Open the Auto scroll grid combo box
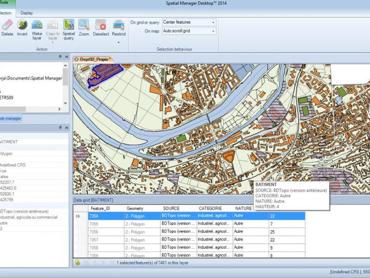This screenshot has width=370, height=278. pos(189,31)
